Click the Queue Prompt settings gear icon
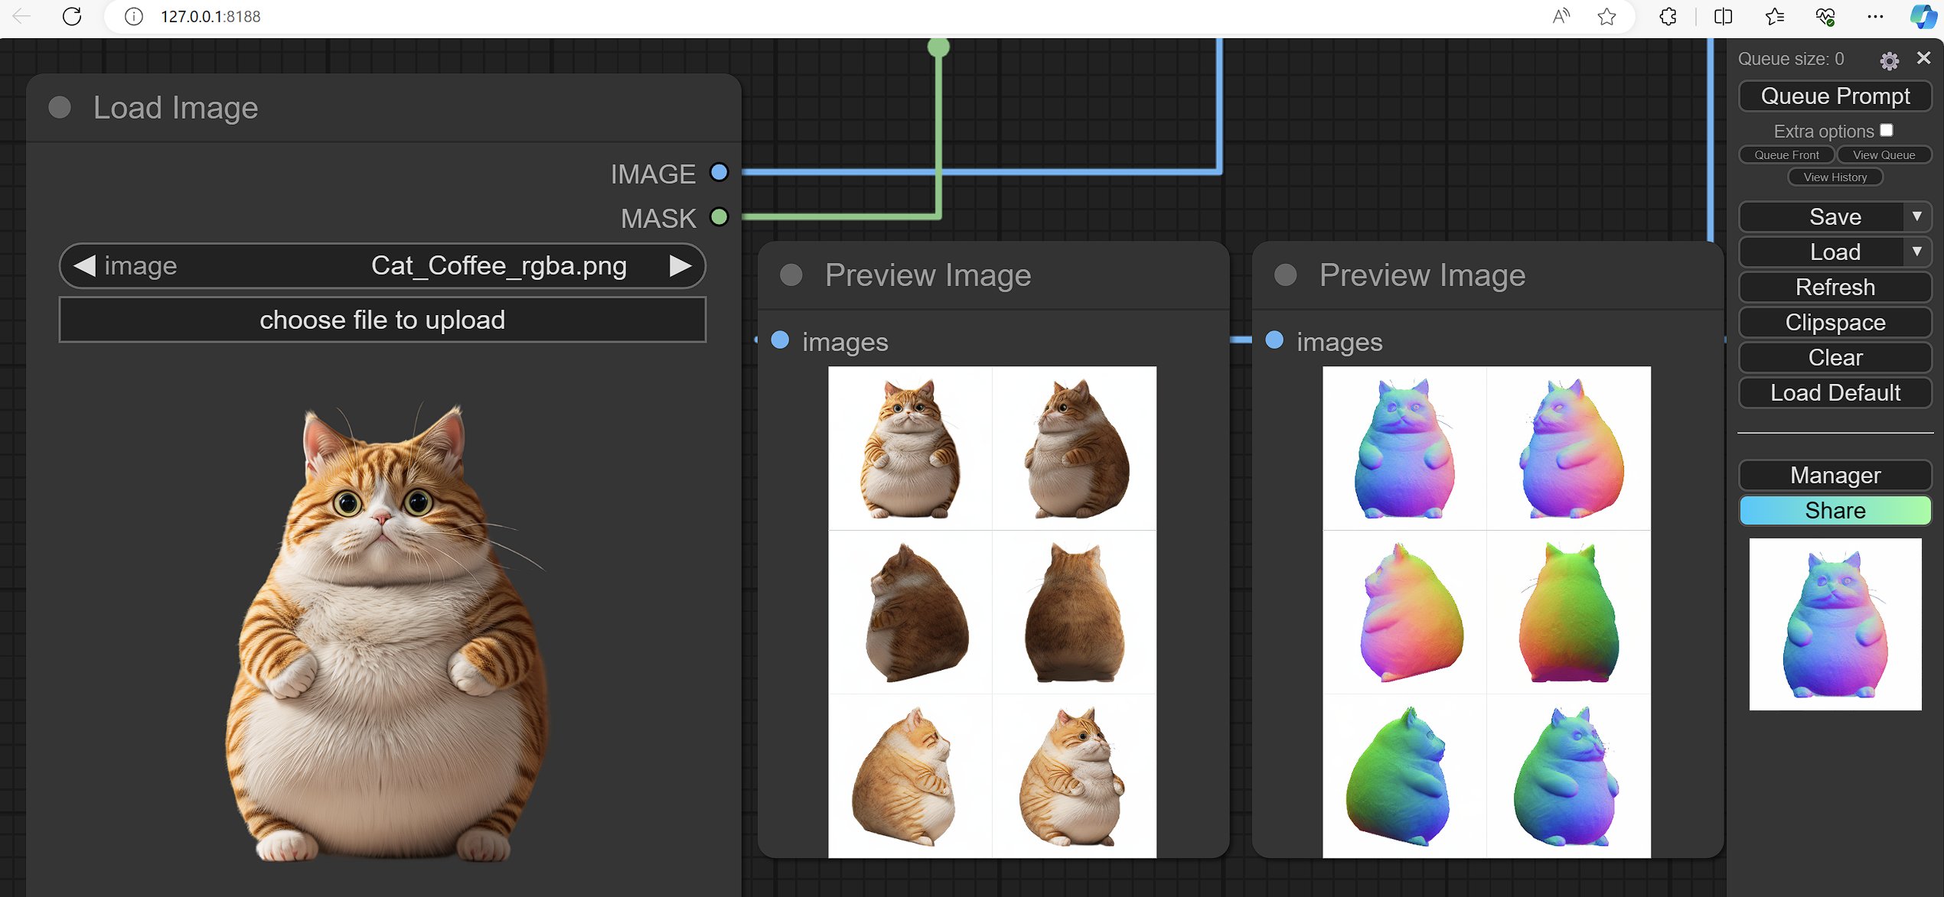Screen dimensions: 1944x897 click(1888, 60)
